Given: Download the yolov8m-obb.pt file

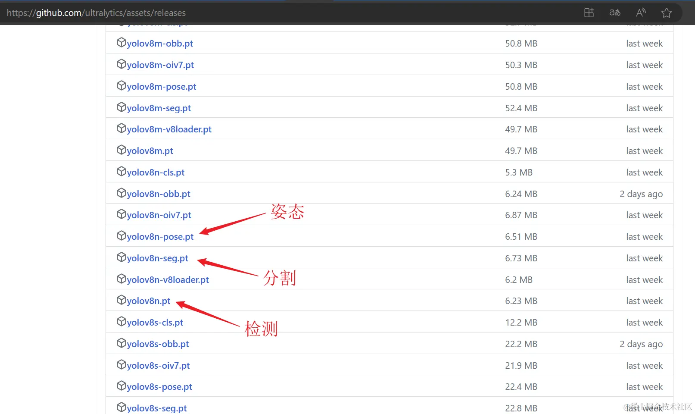Looking at the screenshot, I should pyautogui.click(x=160, y=44).
